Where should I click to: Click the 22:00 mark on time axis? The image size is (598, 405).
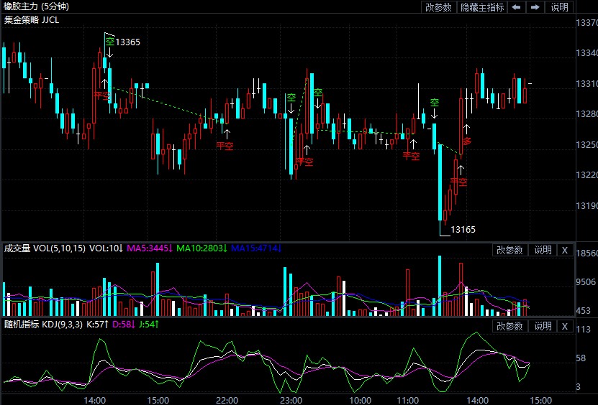point(227,399)
